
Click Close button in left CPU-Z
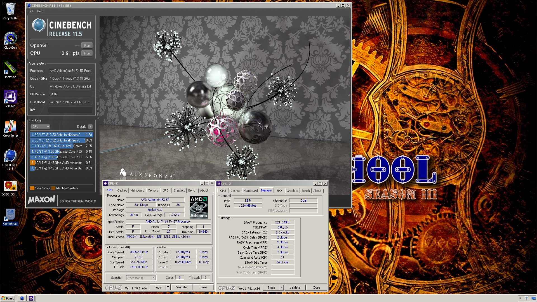click(x=203, y=287)
